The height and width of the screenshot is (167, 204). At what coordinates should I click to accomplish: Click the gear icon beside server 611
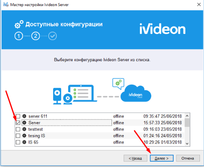click(x=24, y=116)
